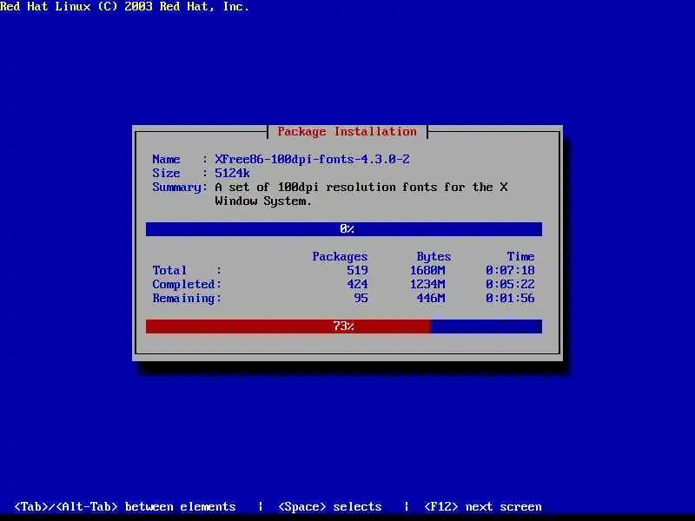This screenshot has height=521, width=695.
Task: Click remaining time value 0:01:56
Action: pos(510,298)
